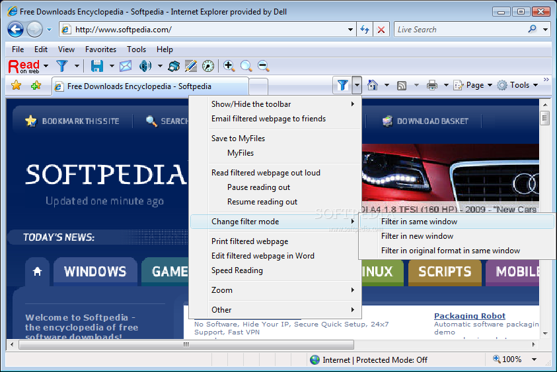
Task: Open dropdown next to Read toolbar funnel
Action: pos(77,66)
